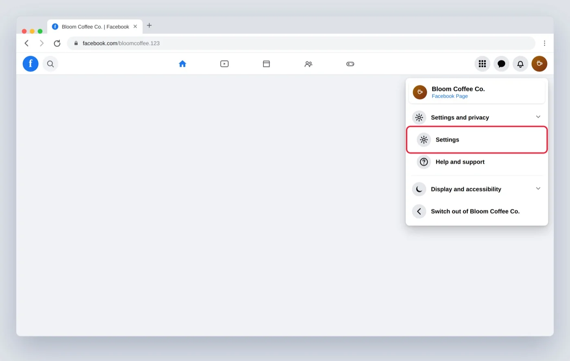Click the Display and accessibility chevron

point(538,189)
